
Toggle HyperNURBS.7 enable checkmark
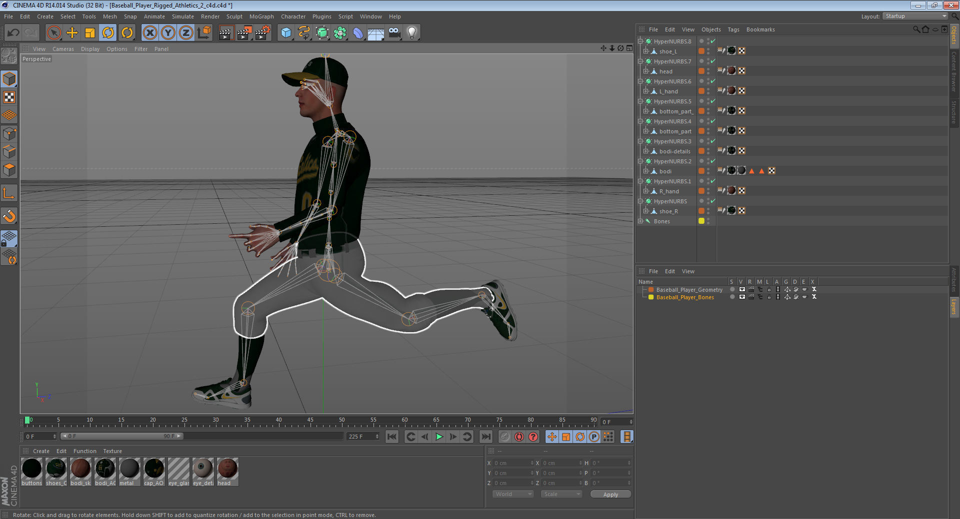[713, 61]
